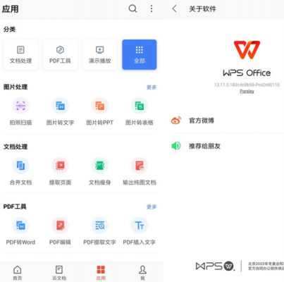Open PDF插入文字 tool
284x282 pixels.
[140, 231]
